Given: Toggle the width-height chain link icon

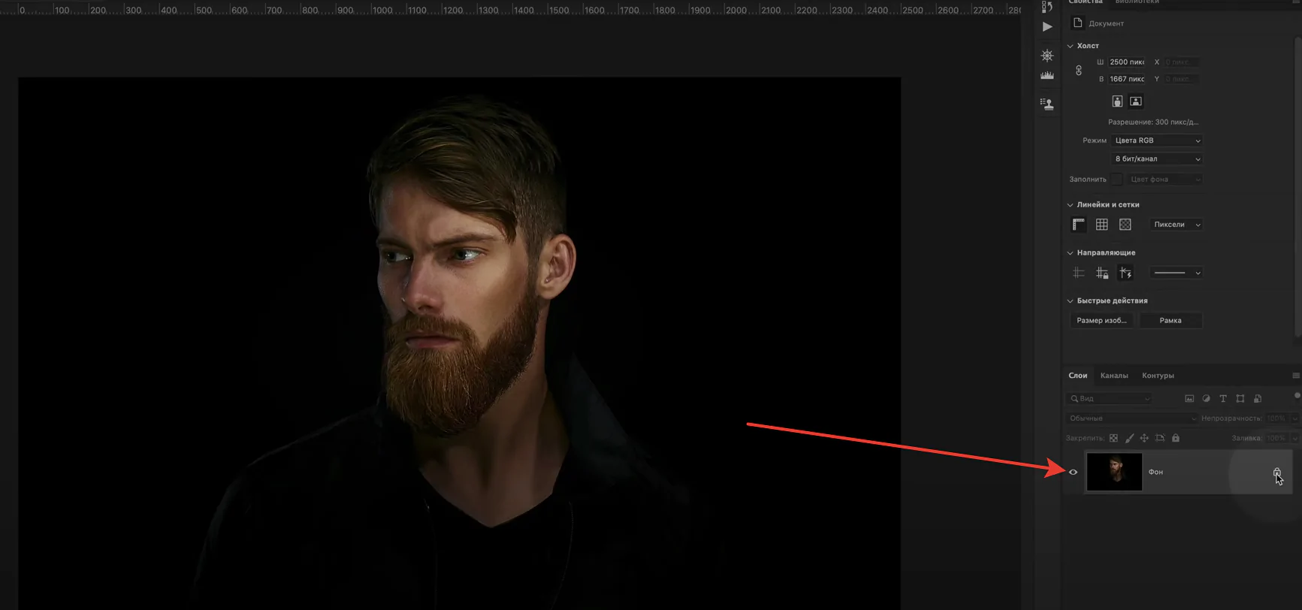Looking at the screenshot, I should [x=1079, y=71].
